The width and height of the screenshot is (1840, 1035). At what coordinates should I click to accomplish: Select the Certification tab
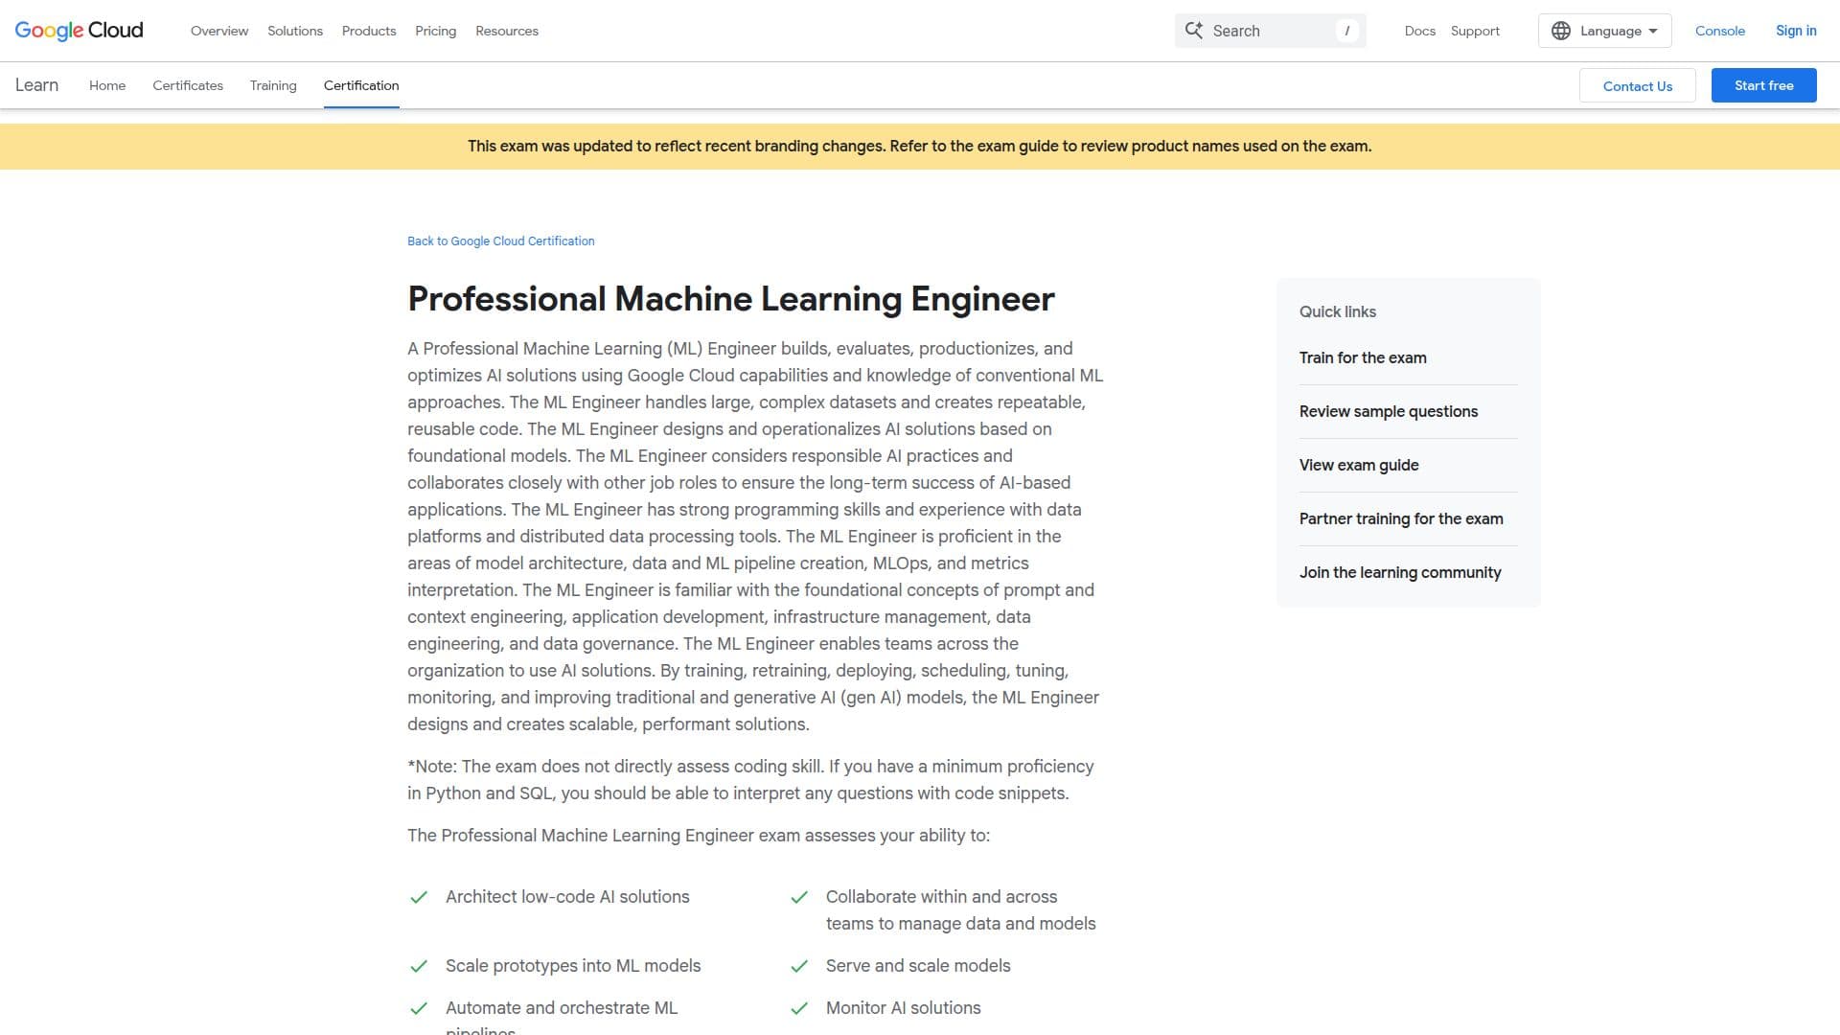coord(361,85)
